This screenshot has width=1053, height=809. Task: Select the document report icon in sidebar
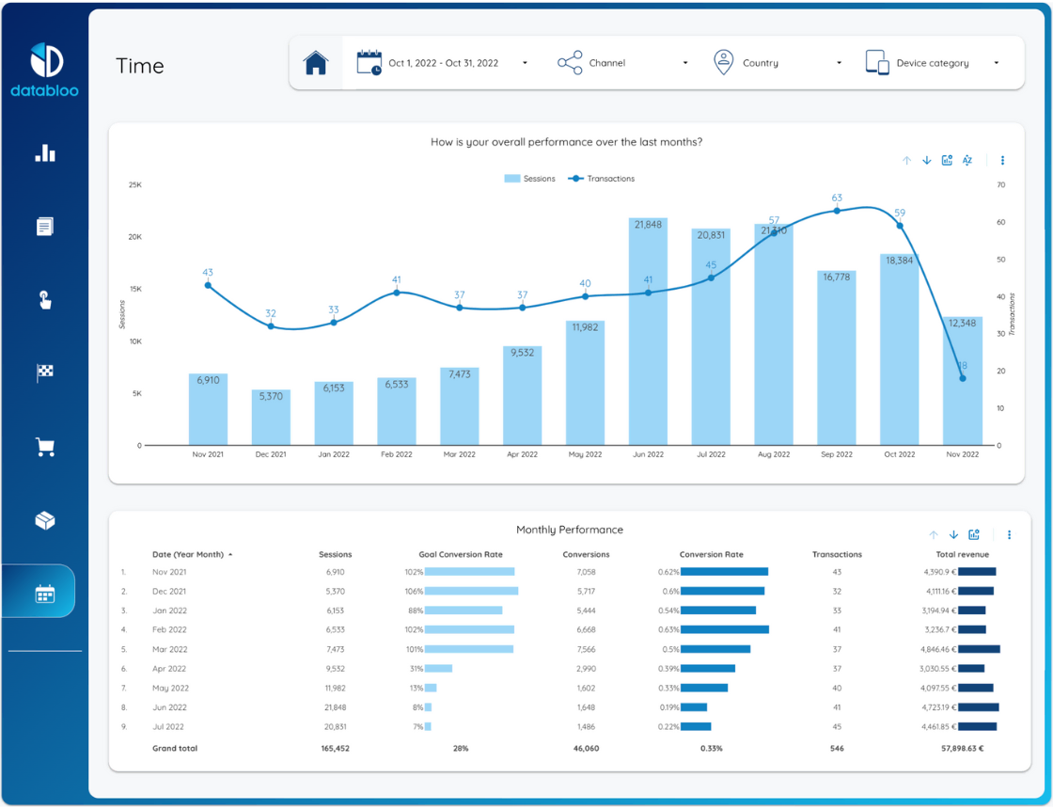43,226
